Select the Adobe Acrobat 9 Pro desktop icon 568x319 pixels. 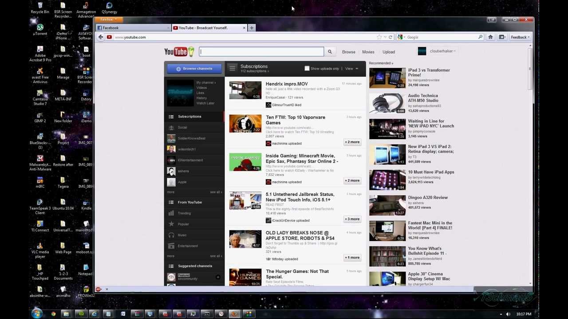(40, 54)
